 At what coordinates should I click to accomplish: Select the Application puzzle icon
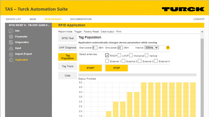[11, 60]
